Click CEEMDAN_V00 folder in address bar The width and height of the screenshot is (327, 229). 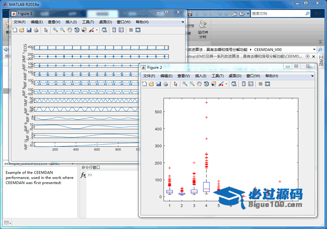268,49
